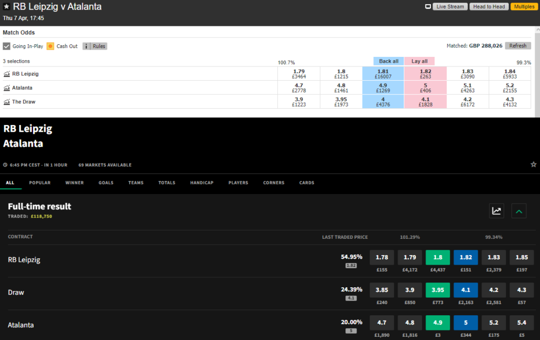Screen dimensions: 540x340
Task: Click Atalanta's 20.00% last traded price
Action: (x=352, y=323)
